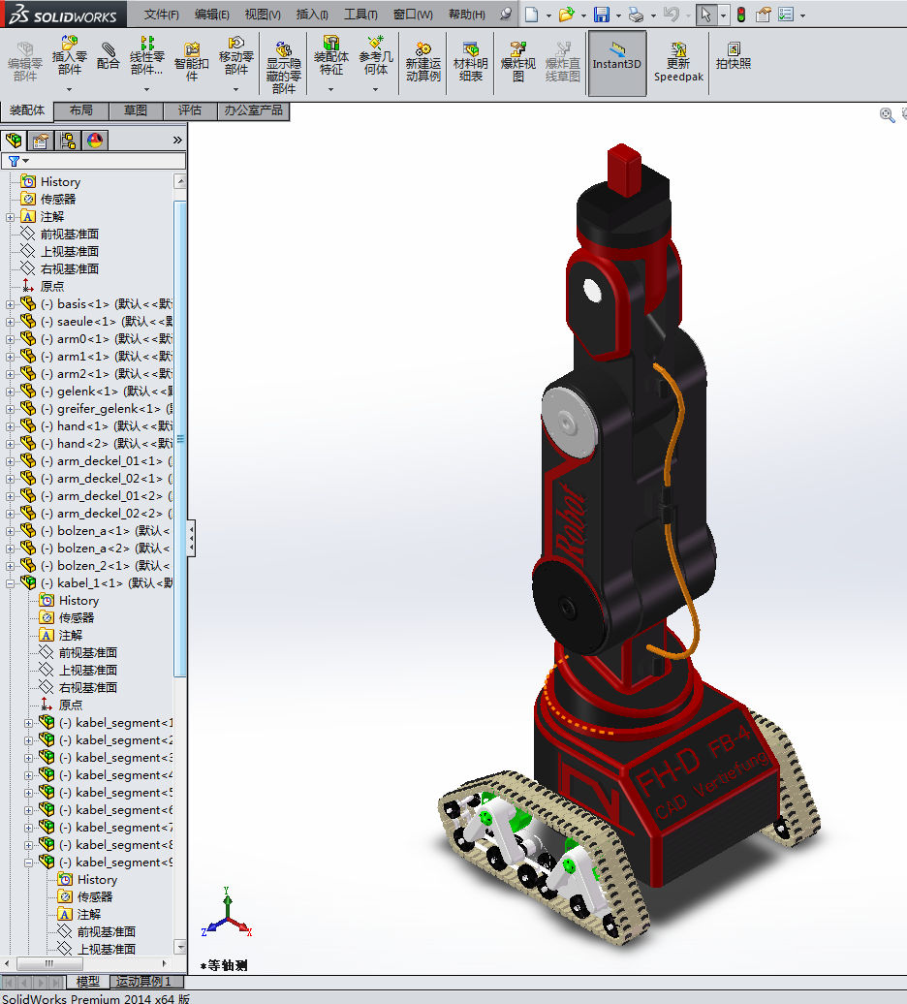Open the 插入零部件 dropdown arrow

pos(69,89)
